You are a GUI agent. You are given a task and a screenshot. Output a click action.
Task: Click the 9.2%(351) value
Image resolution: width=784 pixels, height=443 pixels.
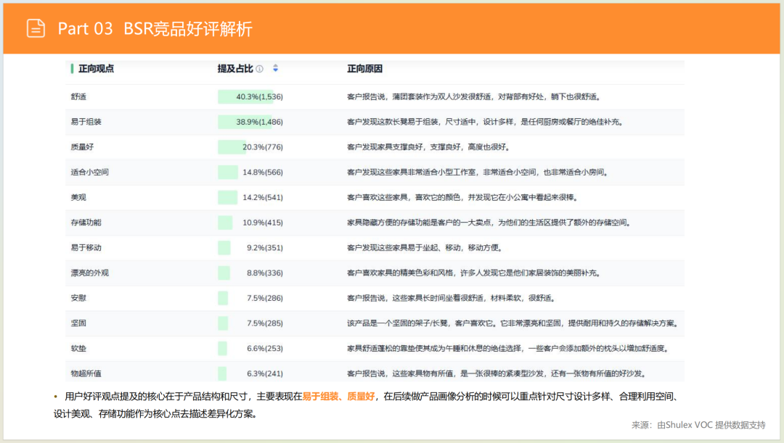[264, 248]
